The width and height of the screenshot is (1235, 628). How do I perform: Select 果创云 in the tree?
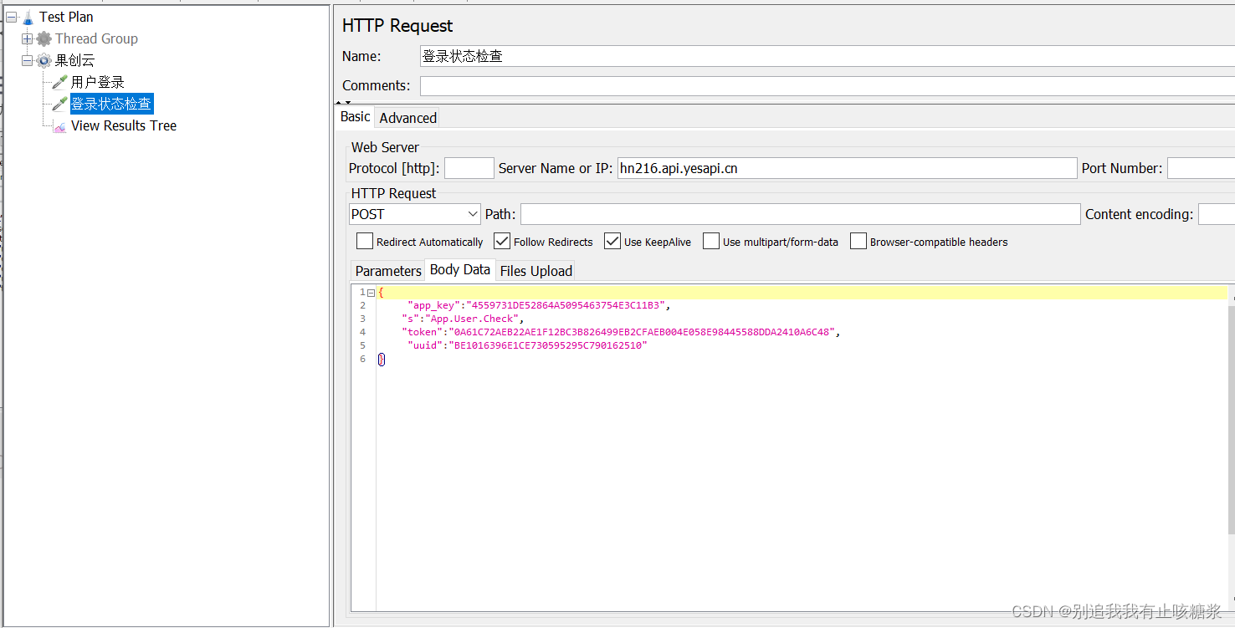tap(74, 60)
